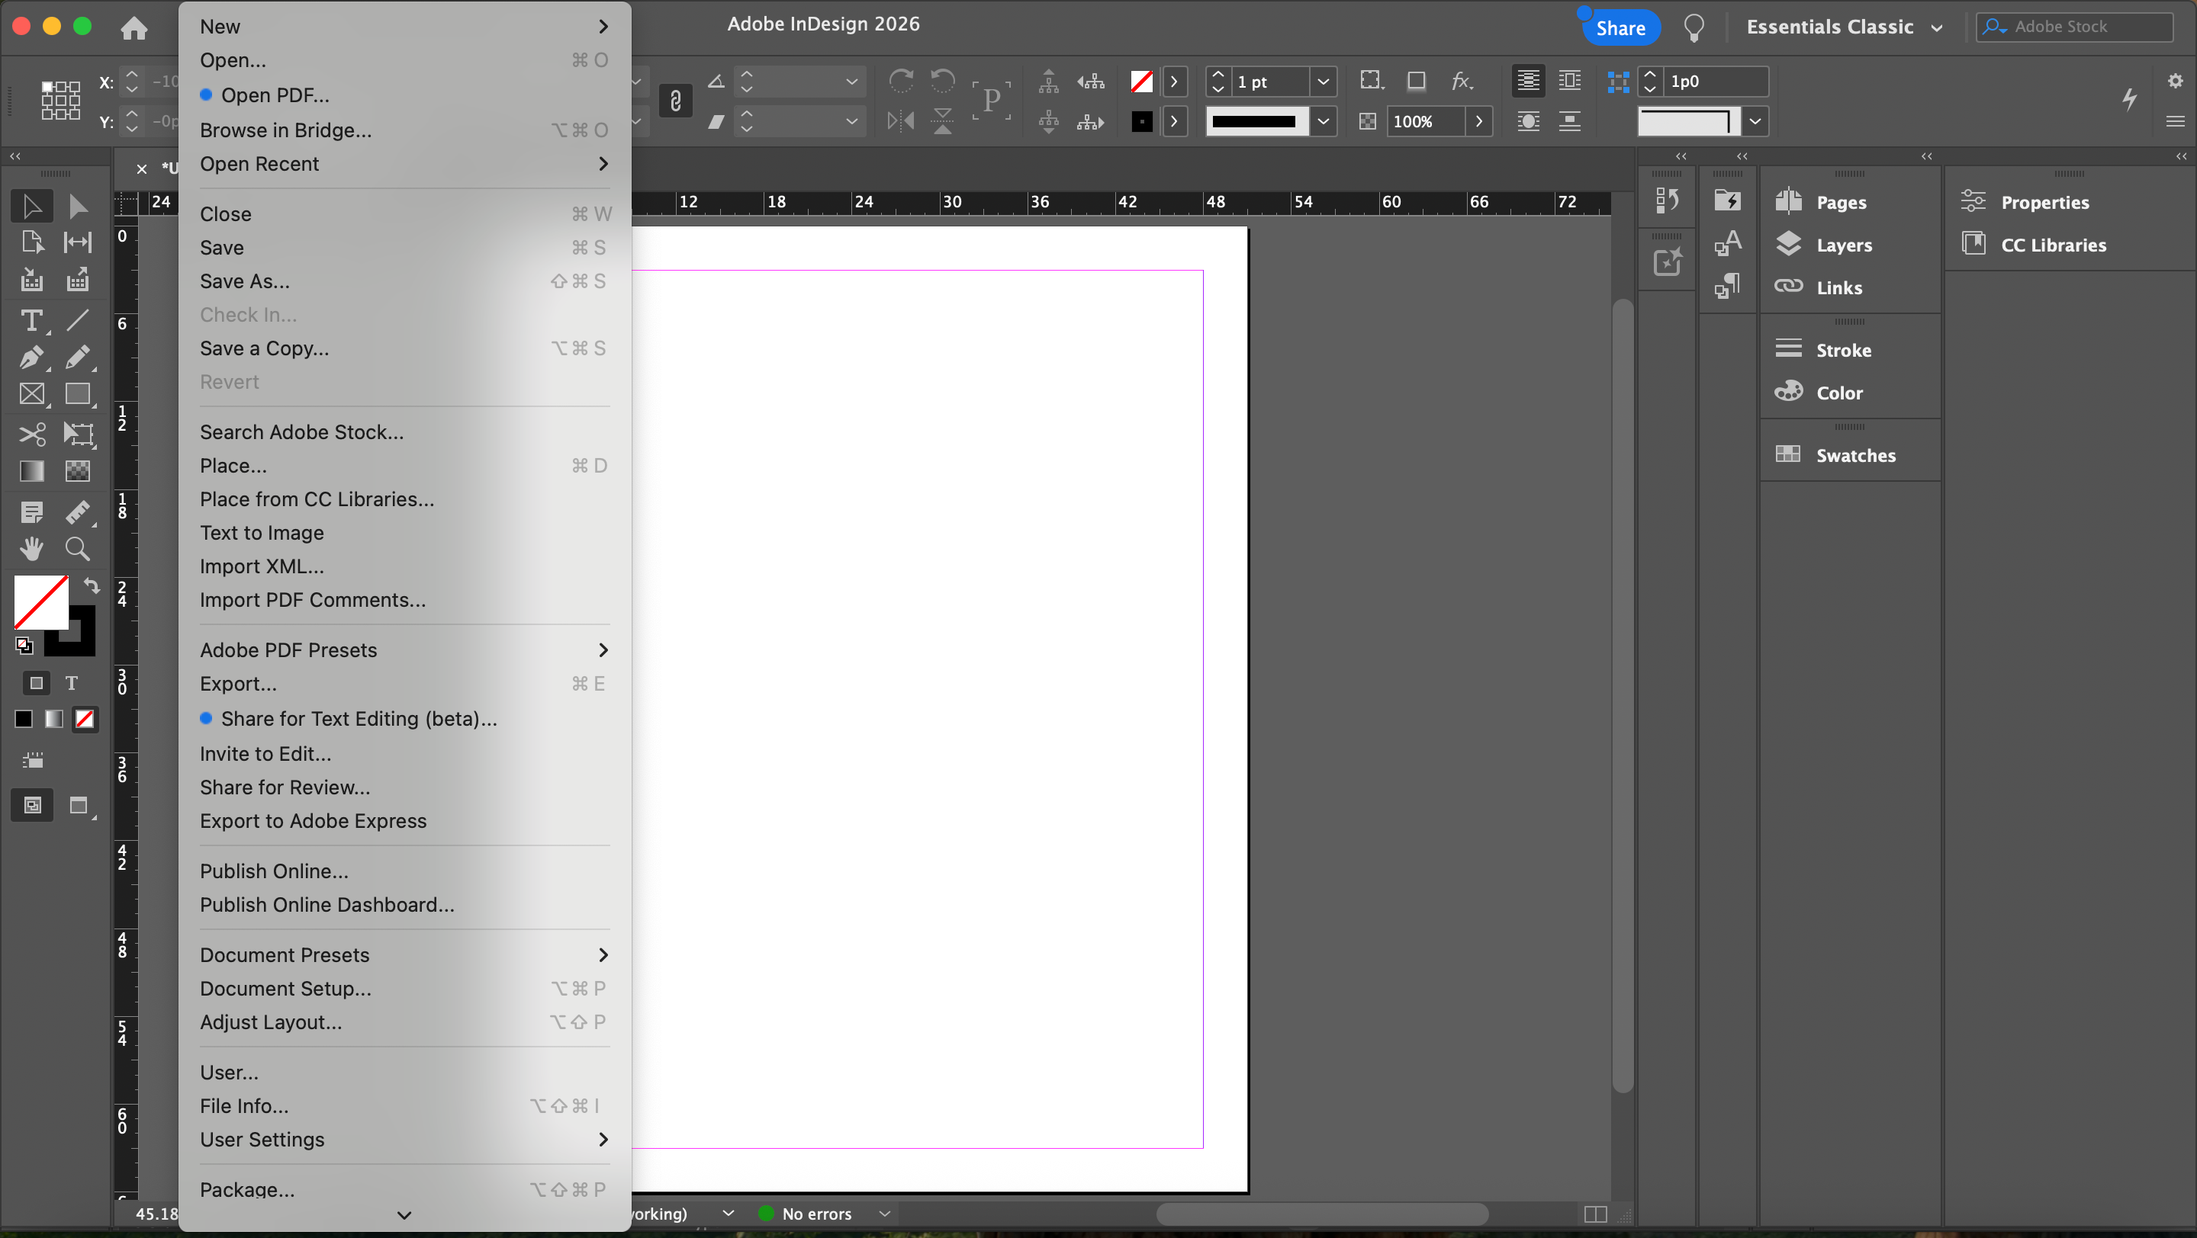The image size is (2197, 1238).
Task: Swap fill and stroke arrow
Action: pos(92,585)
